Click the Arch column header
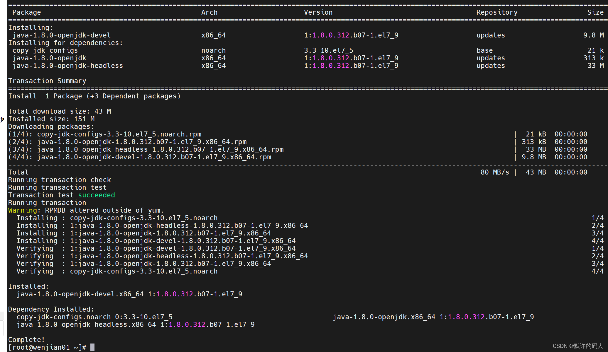The image size is (608, 352). (x=209, y=12)
